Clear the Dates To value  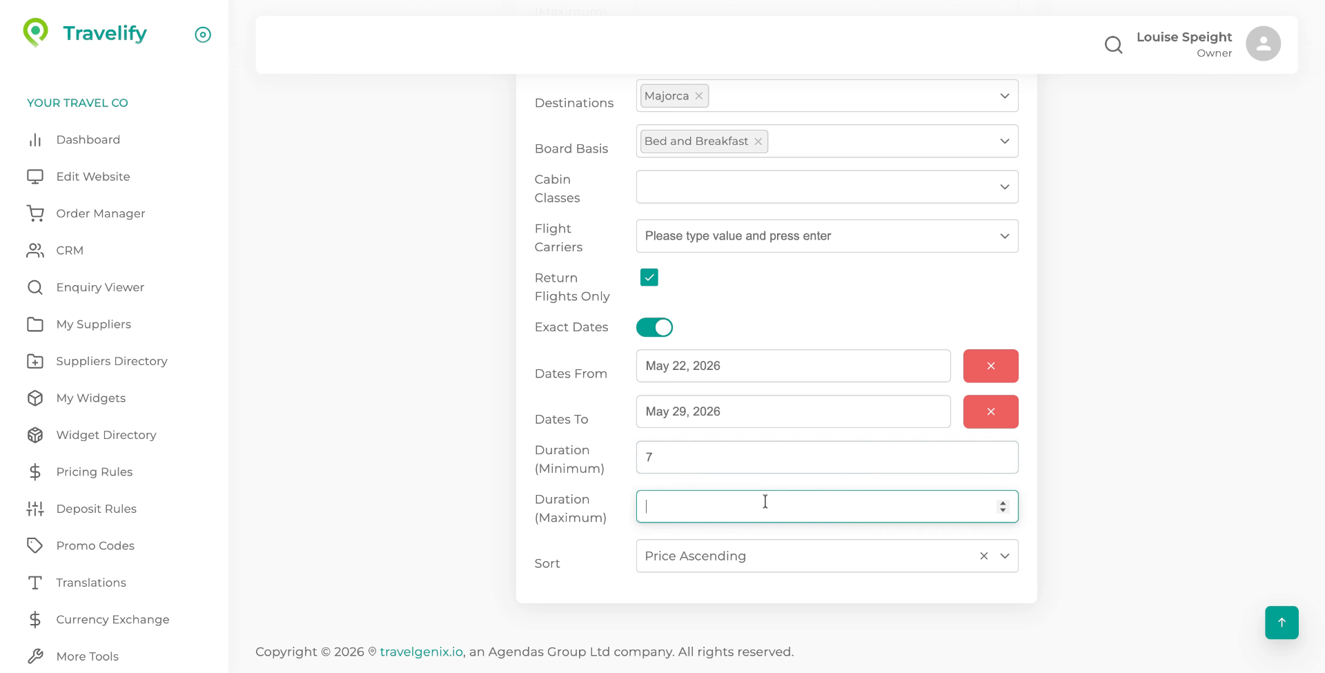990,412
